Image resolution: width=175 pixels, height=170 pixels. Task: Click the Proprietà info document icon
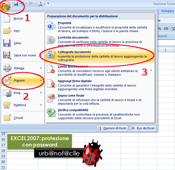51,25
